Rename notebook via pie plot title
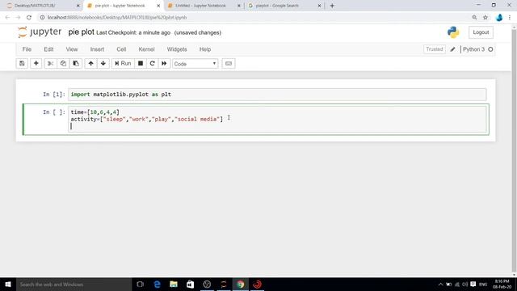517x291 pixels. pos(81,32)
